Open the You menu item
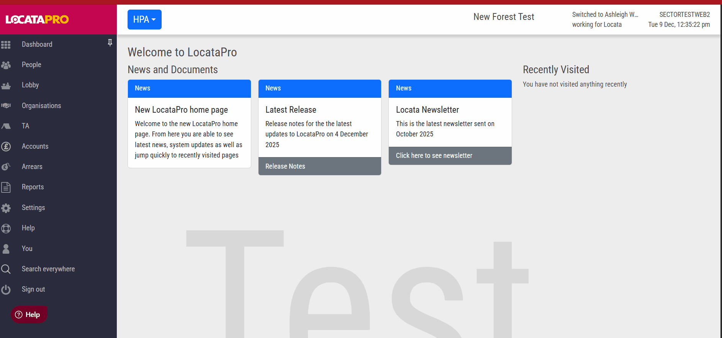Screen dimensions: 722x338 point(27,249)
